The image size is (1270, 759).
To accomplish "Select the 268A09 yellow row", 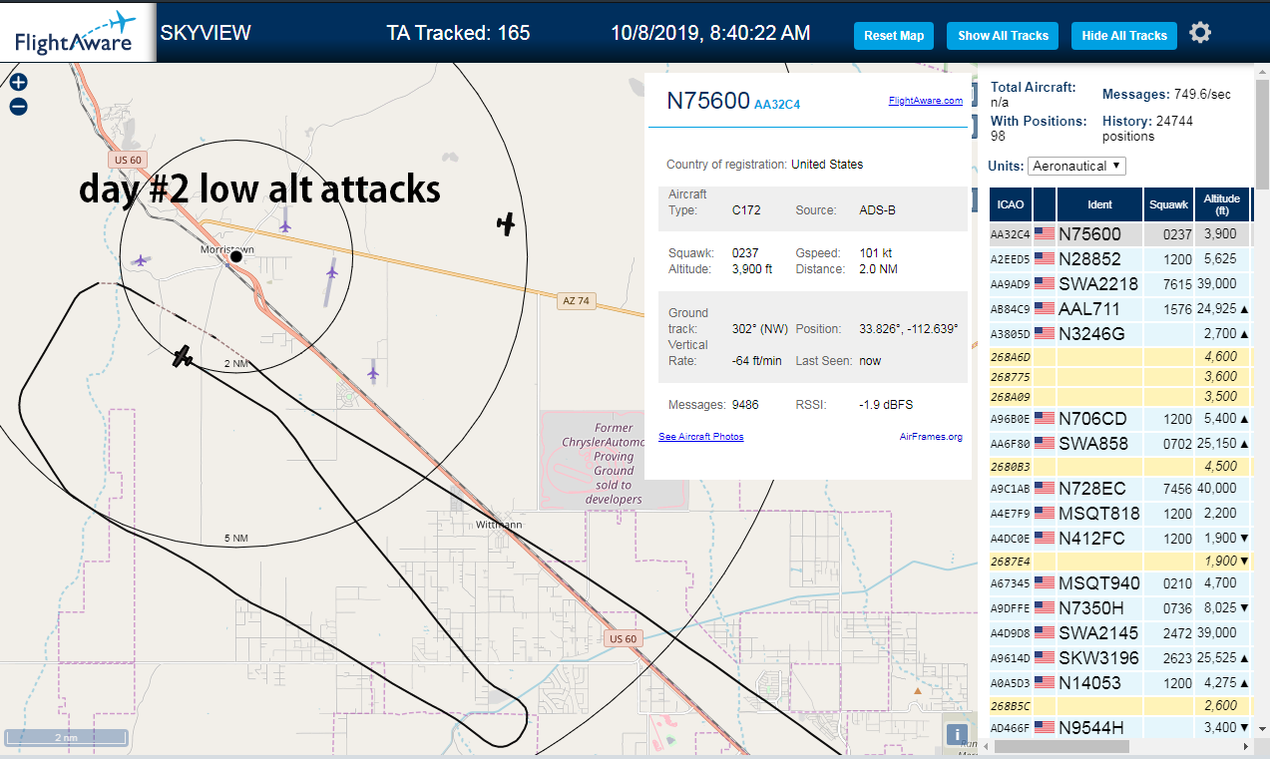I will pyautogui.click(x=1119, y=397).
